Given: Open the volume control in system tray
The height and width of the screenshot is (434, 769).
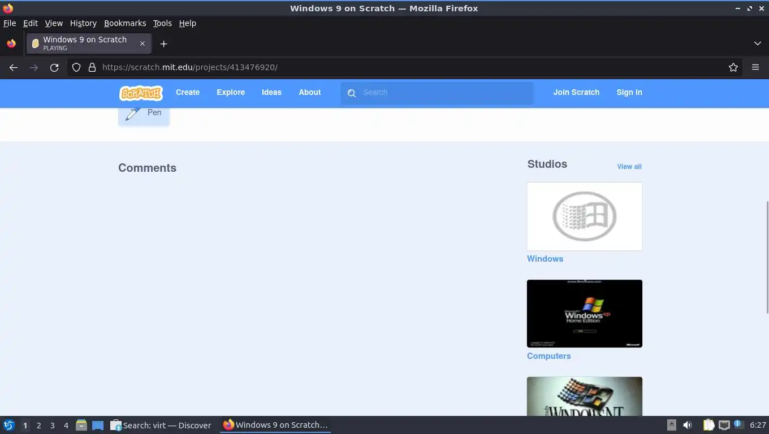Looking at the screenshot, I should click(x=688, y=425).
